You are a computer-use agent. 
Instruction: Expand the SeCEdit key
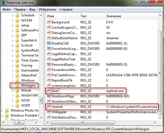pos(12,21)
